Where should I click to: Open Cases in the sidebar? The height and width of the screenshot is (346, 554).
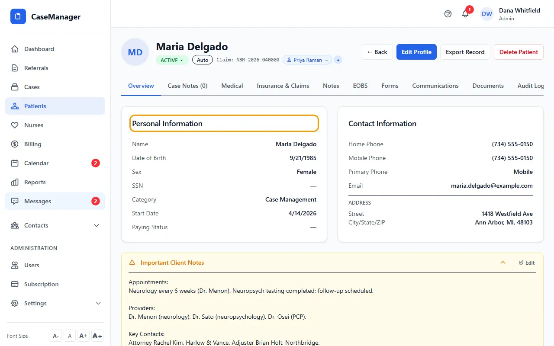55,87
